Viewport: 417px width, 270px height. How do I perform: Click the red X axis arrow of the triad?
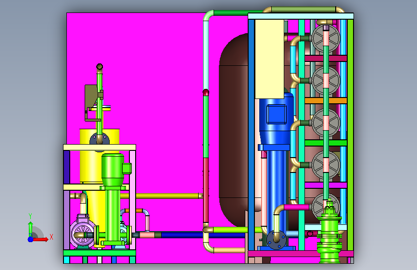(x=41, y=239)
